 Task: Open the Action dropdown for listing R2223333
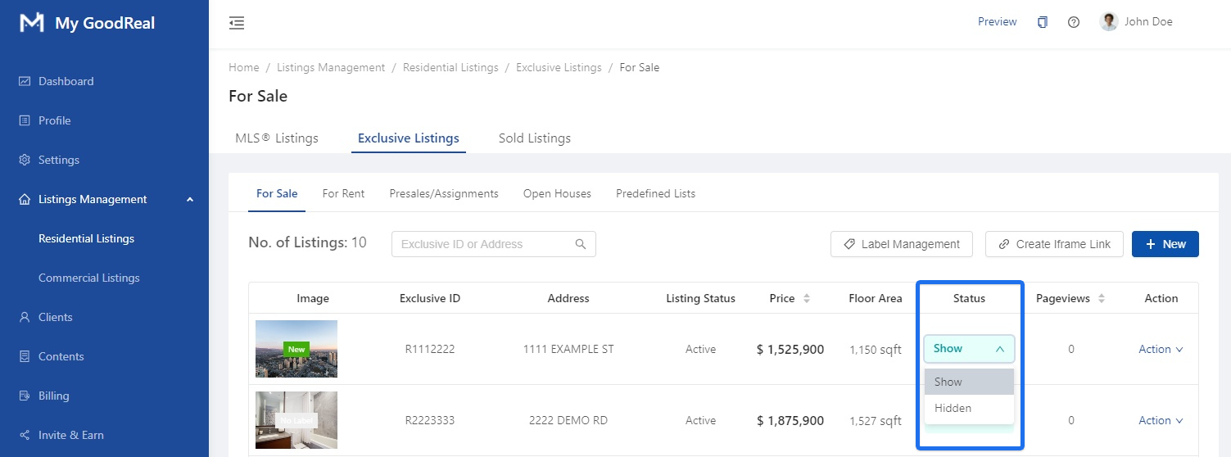point(1160,420)
